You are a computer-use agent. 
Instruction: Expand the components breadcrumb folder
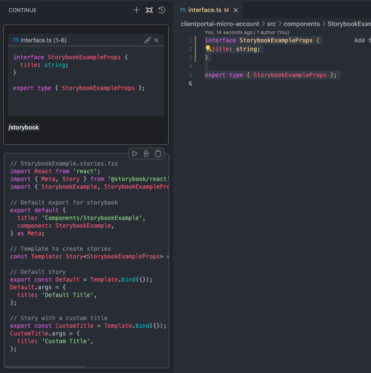click(301, 24)
